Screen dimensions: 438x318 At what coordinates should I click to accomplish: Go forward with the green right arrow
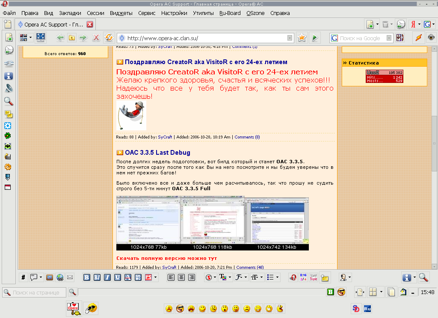83,38
